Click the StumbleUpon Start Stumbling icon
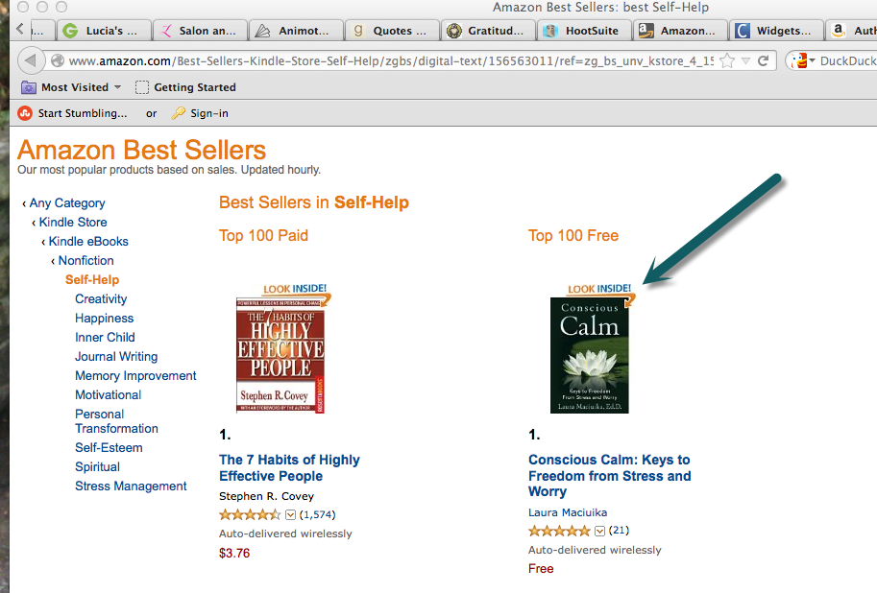Image resolution: width=877 pixels, height=593 pixels. 25,113
